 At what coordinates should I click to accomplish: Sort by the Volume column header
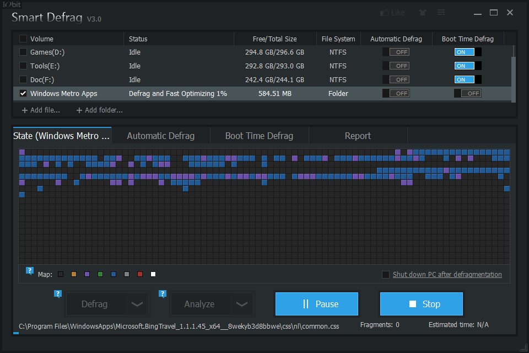coord(42,39)
